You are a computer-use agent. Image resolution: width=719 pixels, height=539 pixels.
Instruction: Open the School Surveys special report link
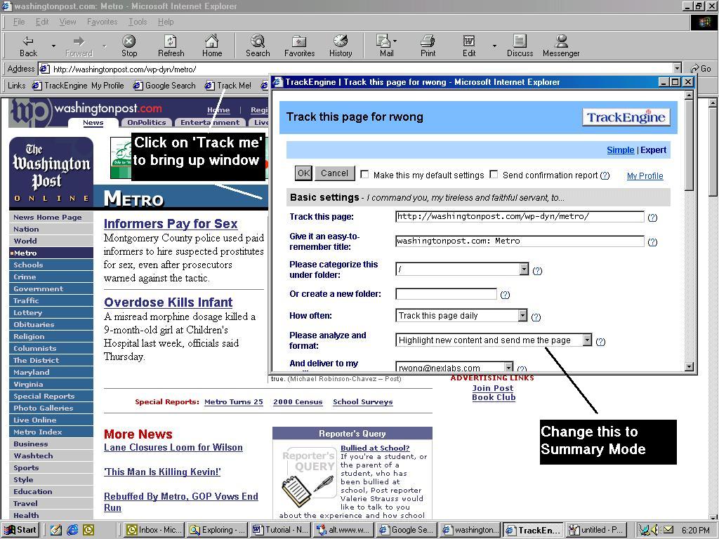363,402
